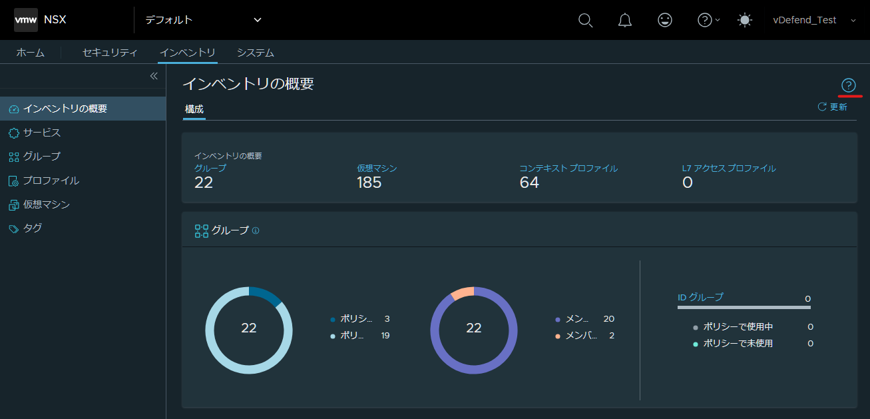Open the search magnifier icon
The width and height of the screenshot is (870, 419).
(x=585, y=21)
